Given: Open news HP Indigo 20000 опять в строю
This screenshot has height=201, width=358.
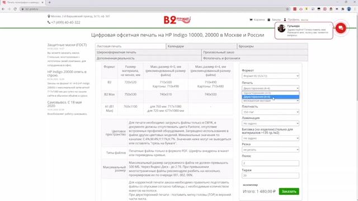Looking at the screenshot, I should point(67,73).
